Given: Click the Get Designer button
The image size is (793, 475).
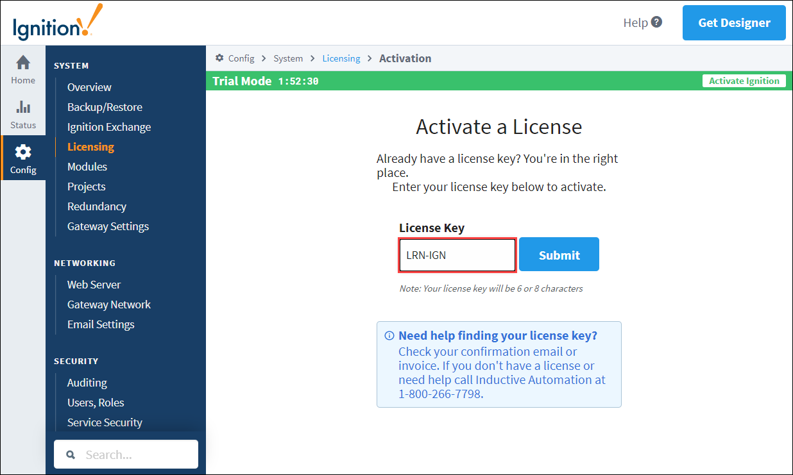Looking at the screenshot, I should [x=734, y=22].
